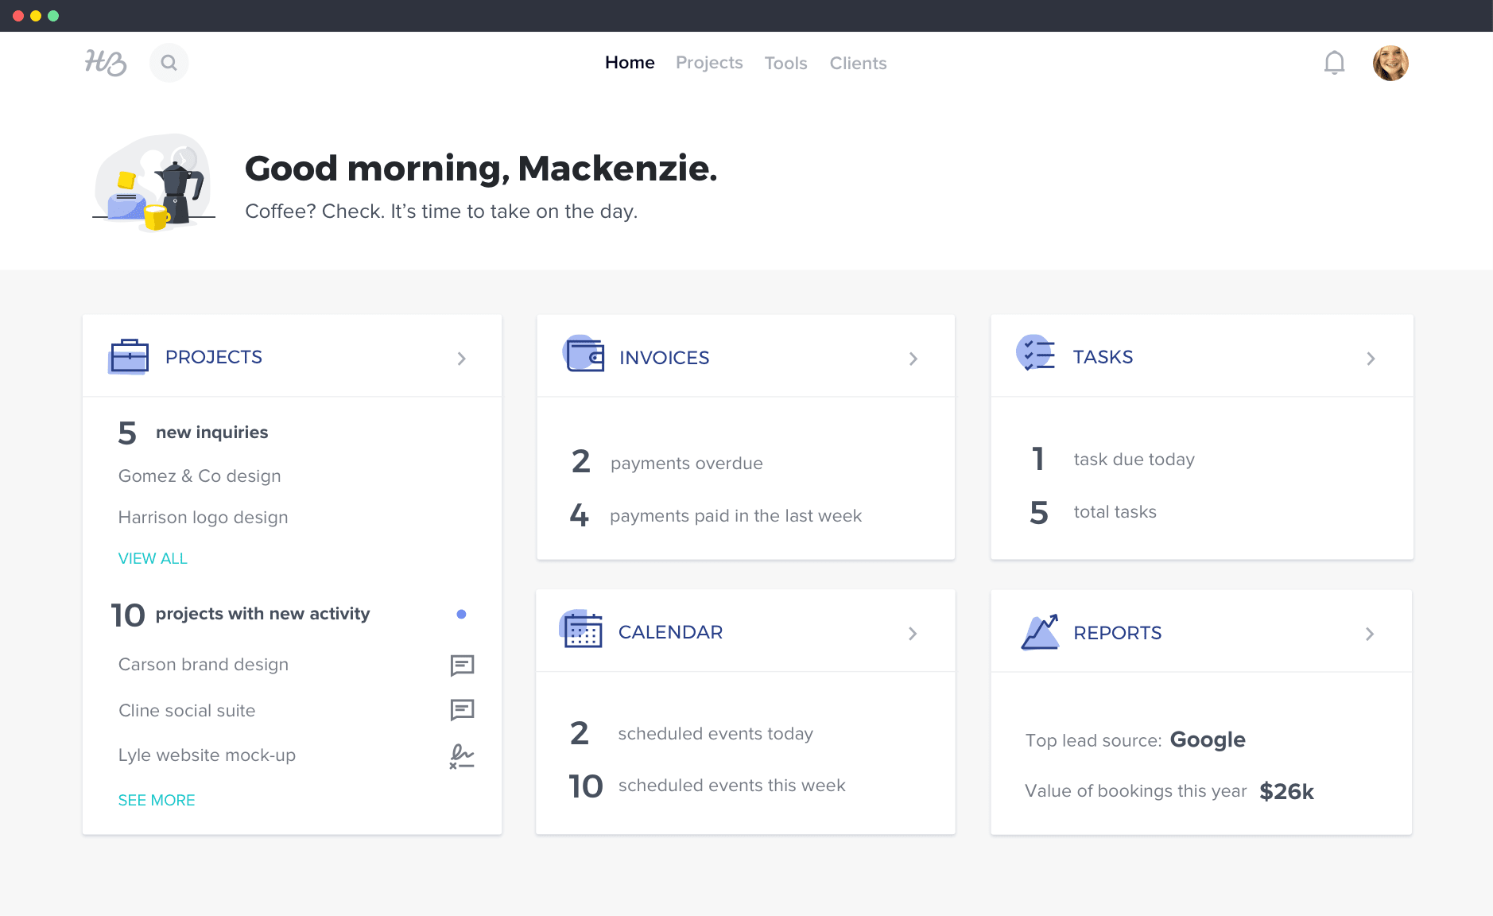The image size is (1493, 916).
Task: Click the new activity indicator dot
Action: pyautogui.click(x=462, y=614)
